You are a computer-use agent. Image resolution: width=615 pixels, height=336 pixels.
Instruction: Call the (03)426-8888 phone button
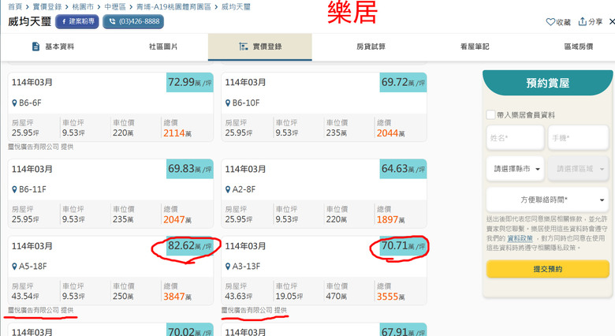[x=133, y=21]
